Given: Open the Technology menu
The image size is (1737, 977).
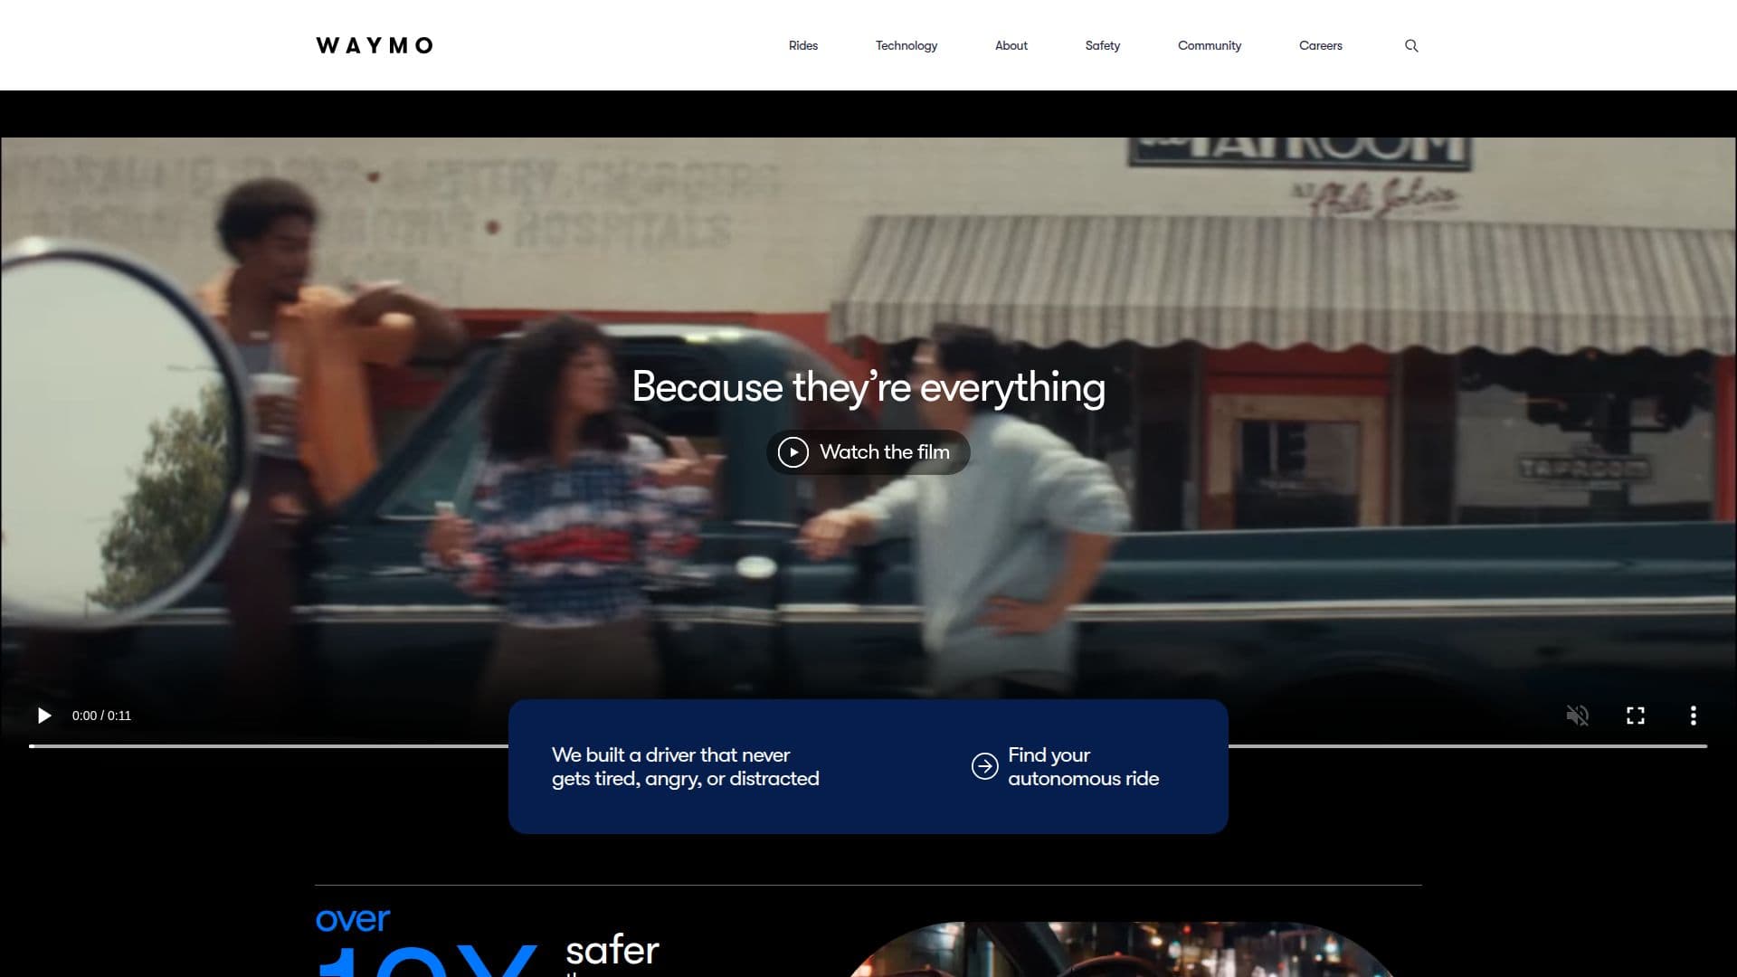Looking at the screenshot, I should [906, 45].
